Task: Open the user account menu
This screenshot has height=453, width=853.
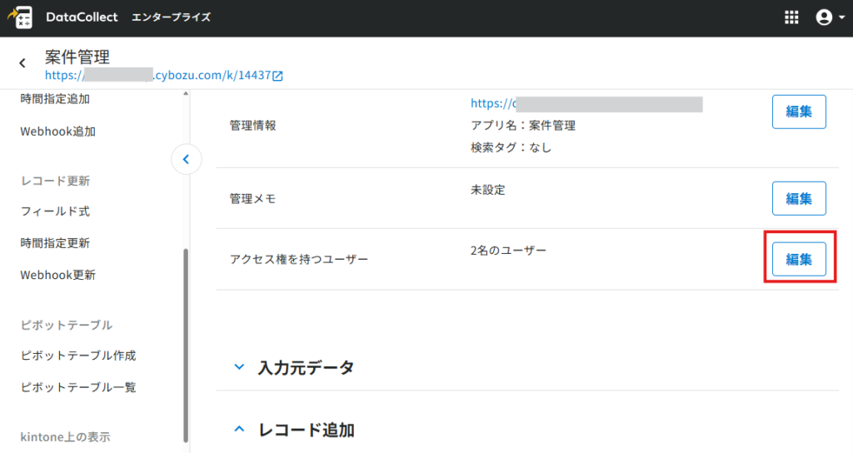Action: pos(830,17)
